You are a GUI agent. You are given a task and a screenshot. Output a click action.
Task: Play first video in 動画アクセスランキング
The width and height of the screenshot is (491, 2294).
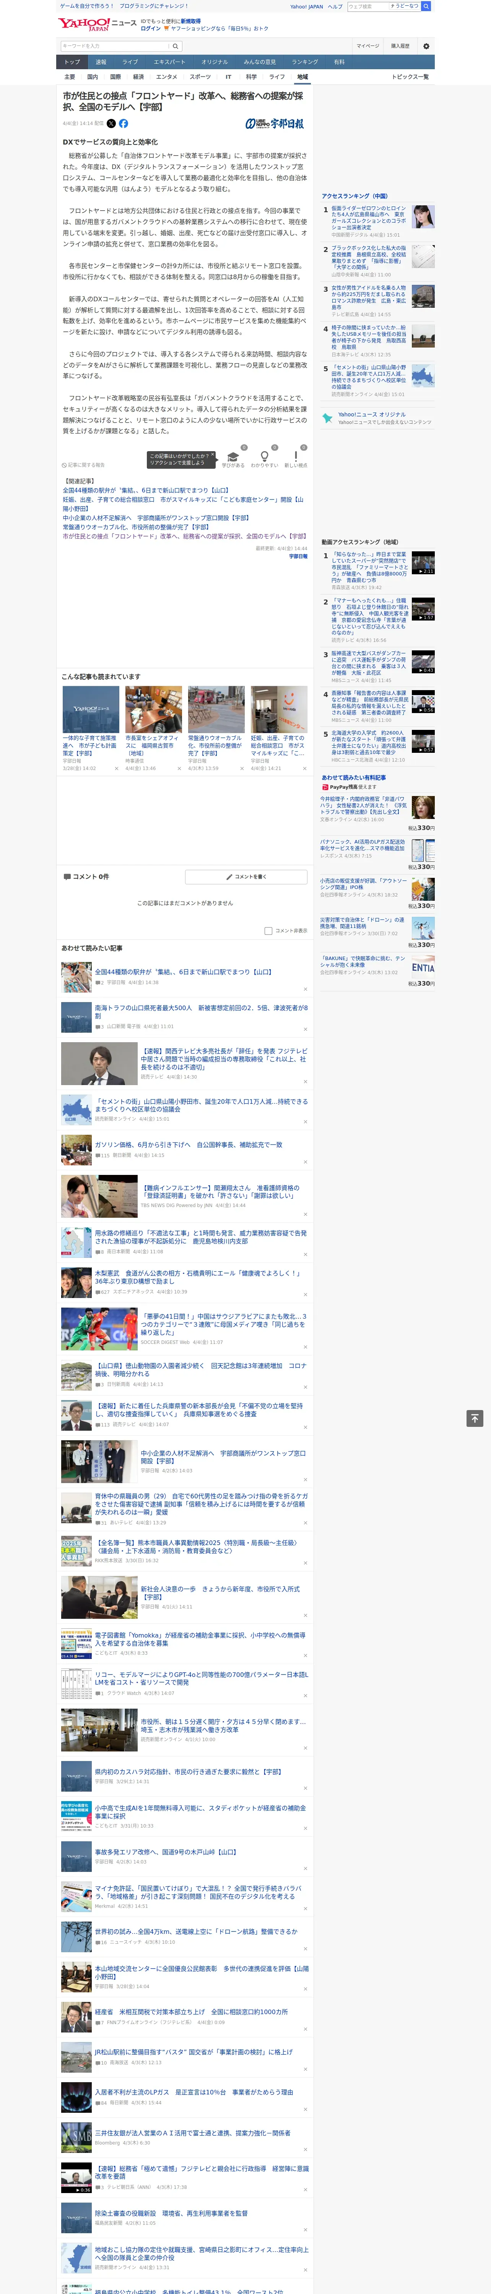point(423,563)
